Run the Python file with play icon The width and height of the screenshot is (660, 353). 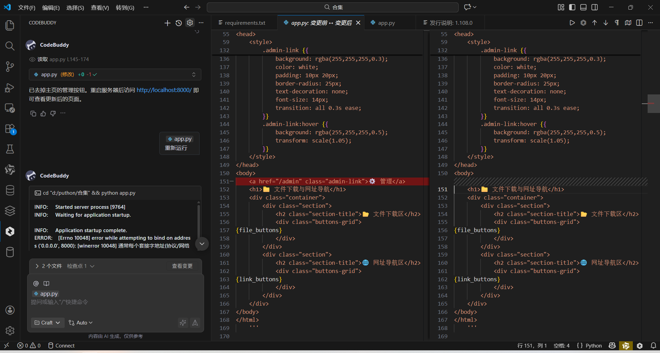572,23
